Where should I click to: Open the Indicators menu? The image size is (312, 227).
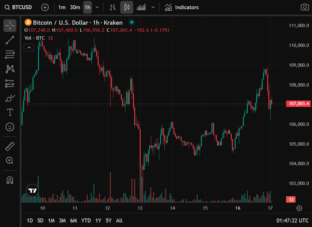pos(182,7)
